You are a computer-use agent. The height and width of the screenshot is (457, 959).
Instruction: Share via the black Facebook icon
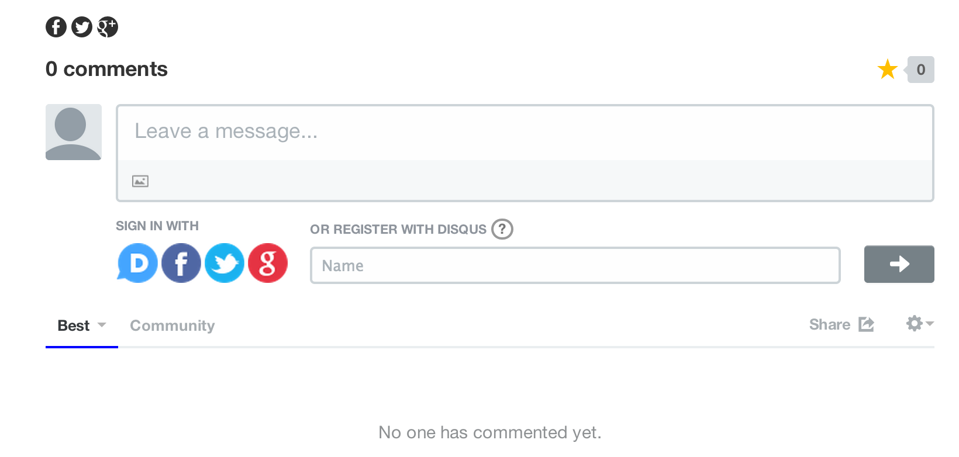tap(56, 27)
